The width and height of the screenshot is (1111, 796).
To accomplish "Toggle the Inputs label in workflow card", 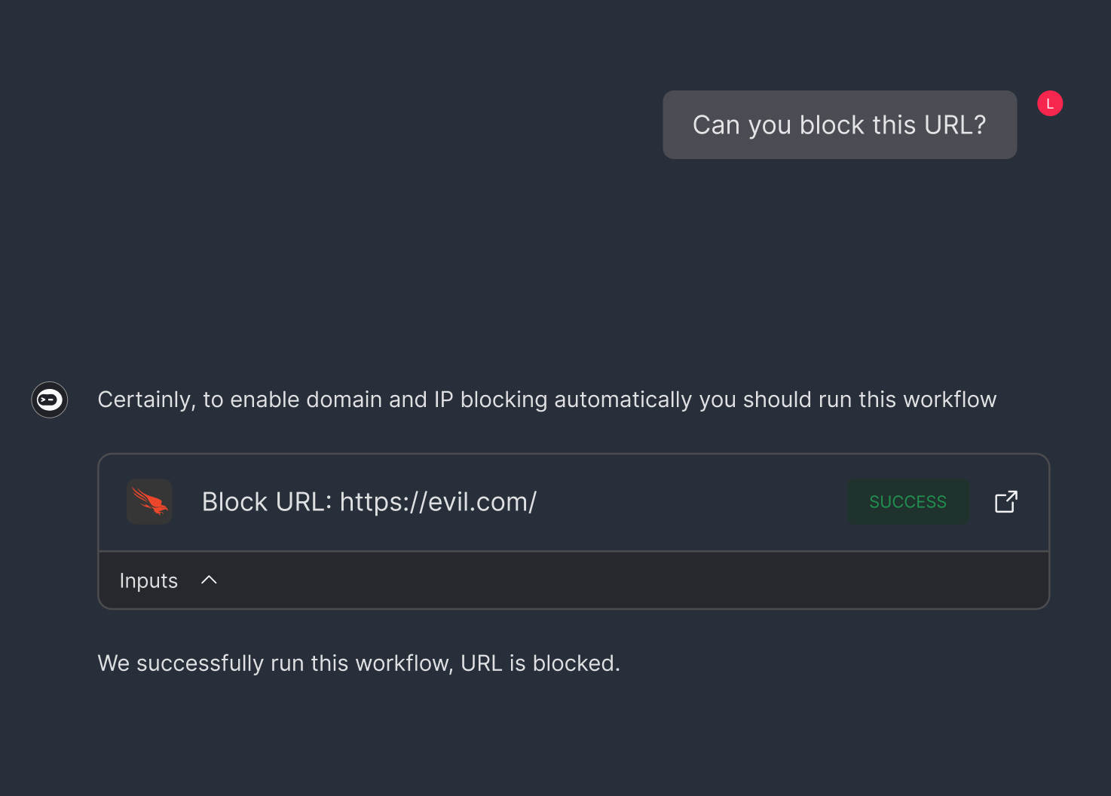I will 148,580.
